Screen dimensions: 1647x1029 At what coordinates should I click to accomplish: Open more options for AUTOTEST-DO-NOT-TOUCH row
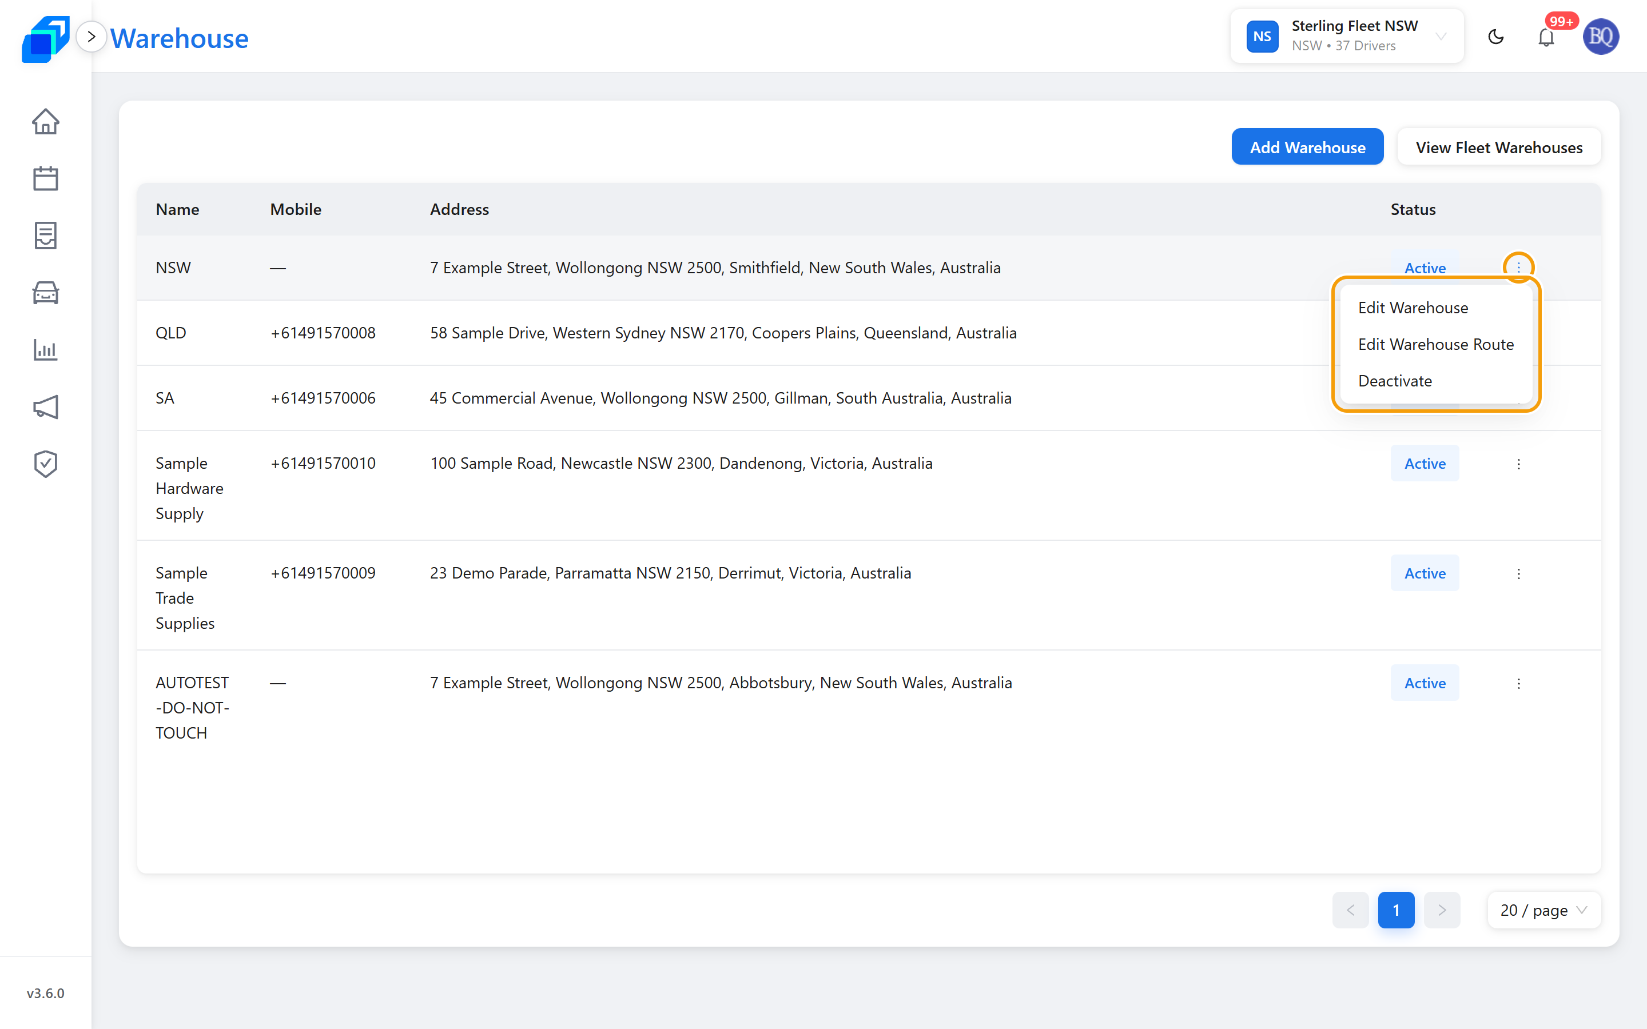(x=1518, y=683)
